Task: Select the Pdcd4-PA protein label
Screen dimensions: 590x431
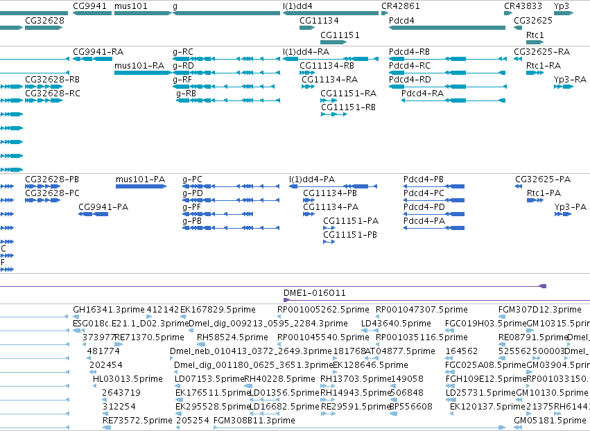Action: [424, 221]
